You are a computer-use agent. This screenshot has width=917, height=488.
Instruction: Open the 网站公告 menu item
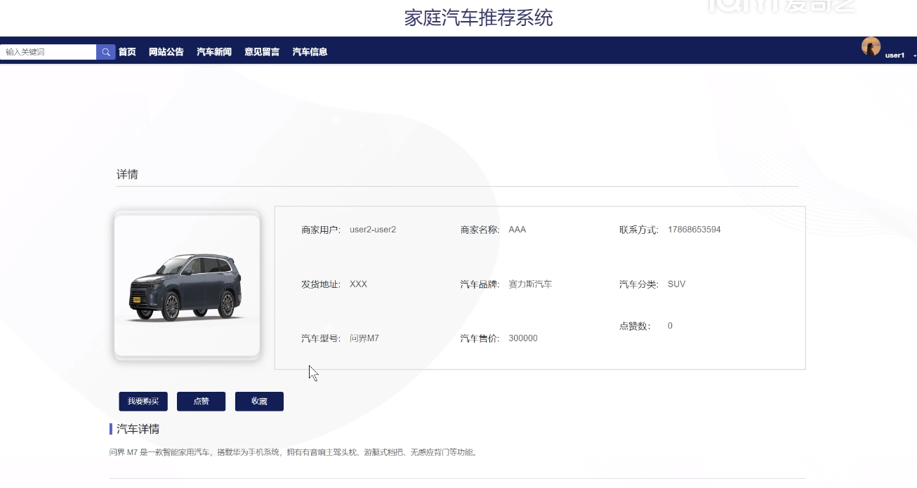click(166, 52)
